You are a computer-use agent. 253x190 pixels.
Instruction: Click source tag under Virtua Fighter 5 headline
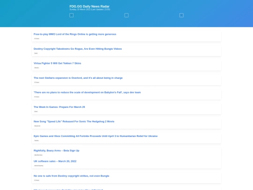[x=37, y=68]
